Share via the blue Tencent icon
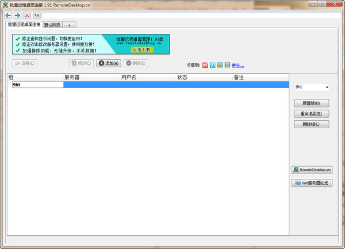The image size is (345, 249). coord(213,65)
